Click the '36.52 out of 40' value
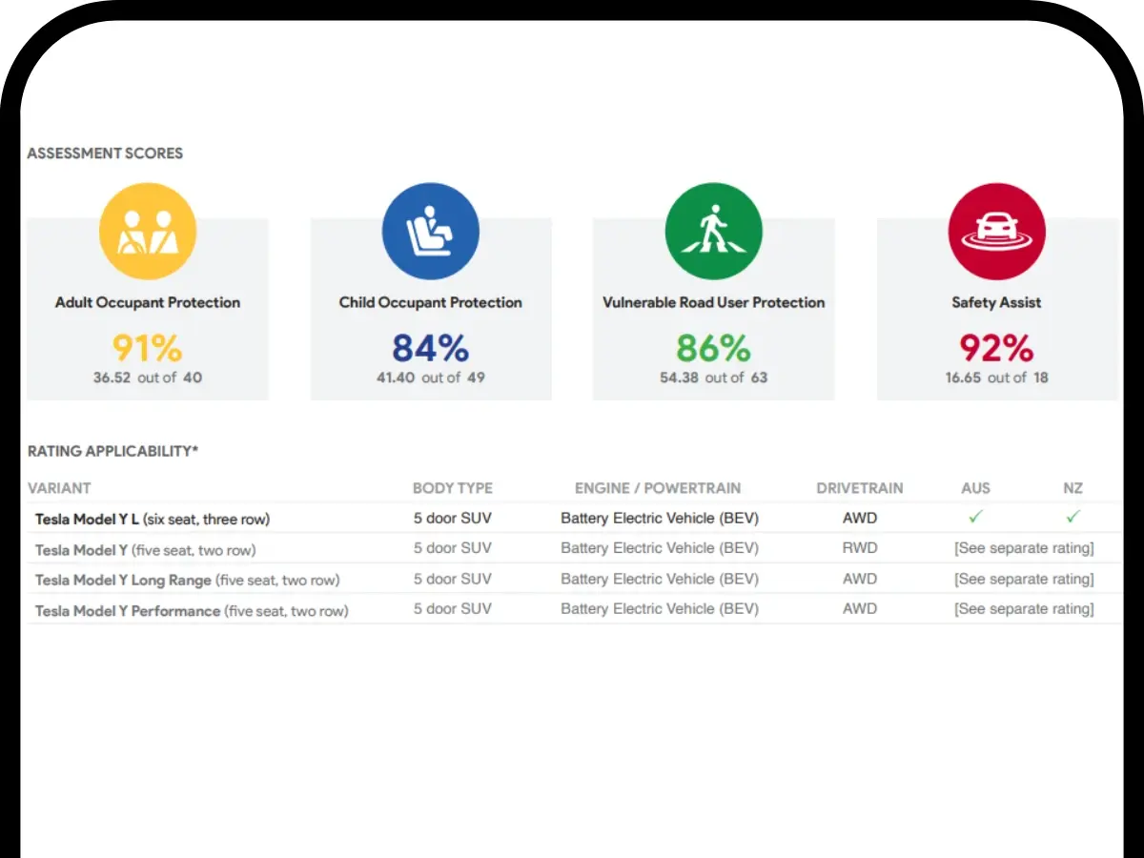This screenshot has width=1144, height=858. [148, 378]
